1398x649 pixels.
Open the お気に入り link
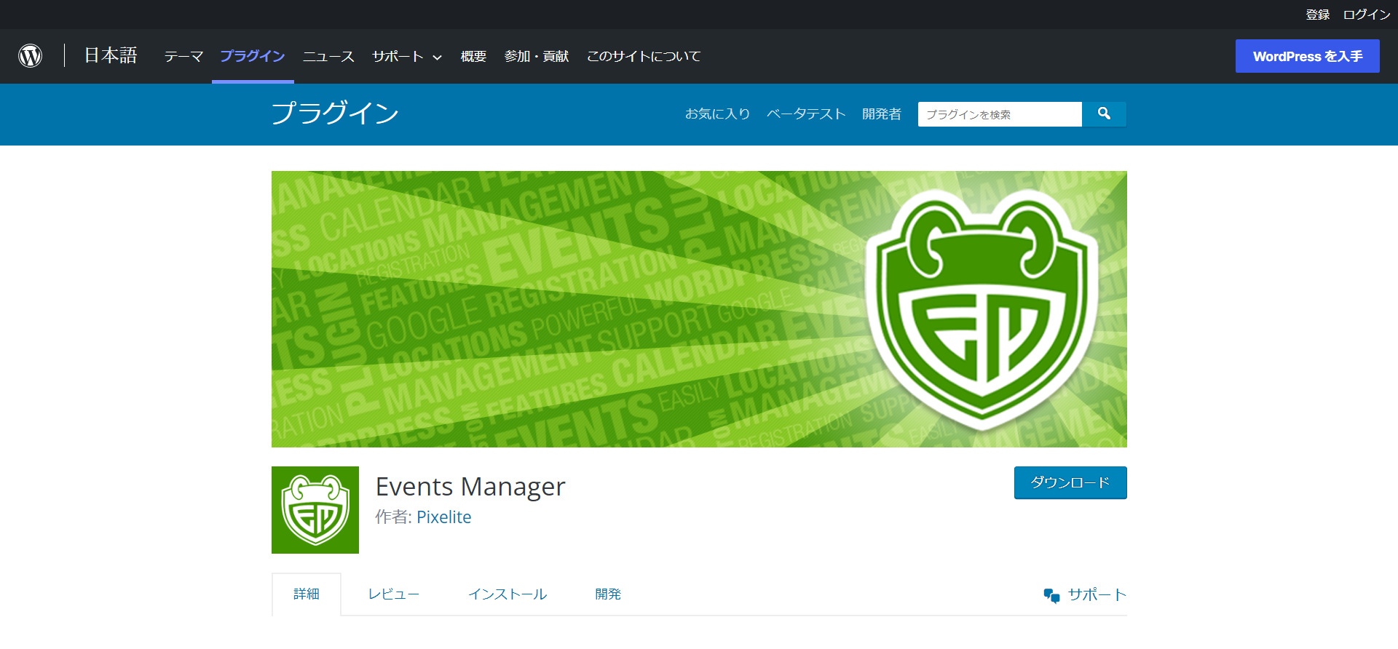point(717,114)
